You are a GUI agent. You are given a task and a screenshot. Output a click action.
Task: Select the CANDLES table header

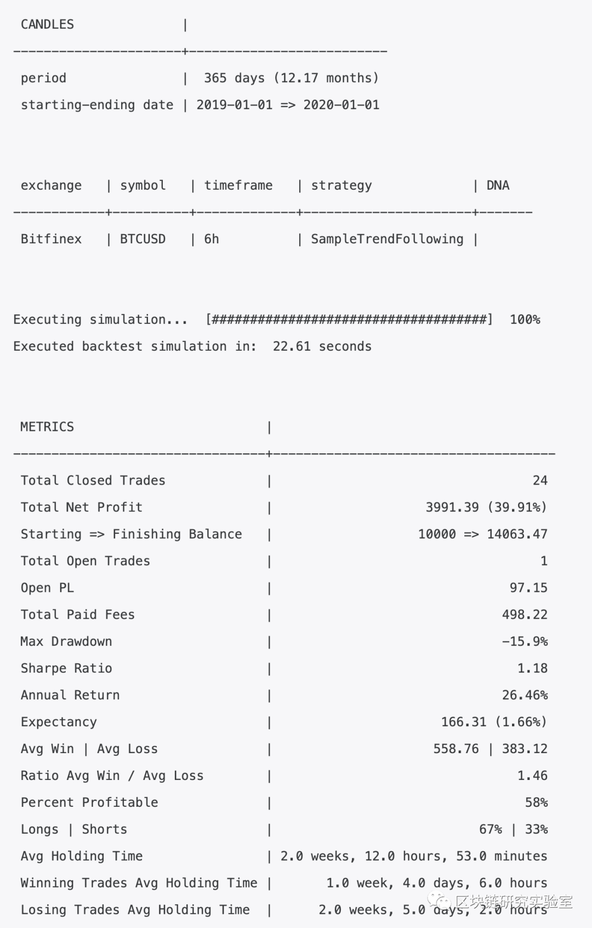click(x=47, y=25)
